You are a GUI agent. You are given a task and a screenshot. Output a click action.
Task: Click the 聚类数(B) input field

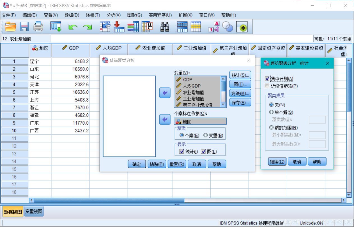[x=317, y=120]
